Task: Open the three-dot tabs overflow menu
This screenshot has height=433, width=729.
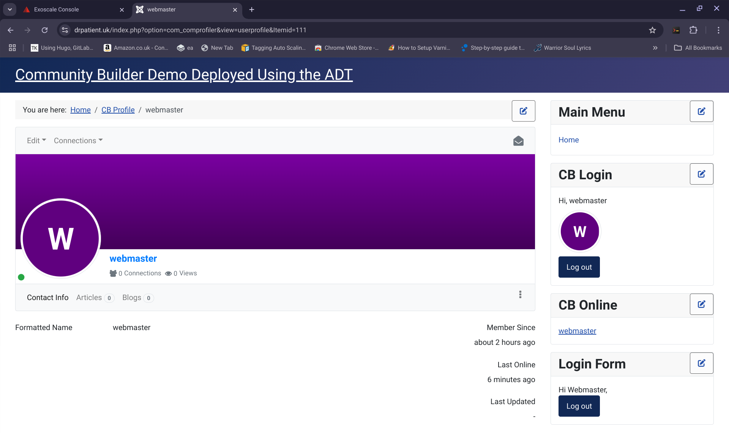Action: (520, 294)
